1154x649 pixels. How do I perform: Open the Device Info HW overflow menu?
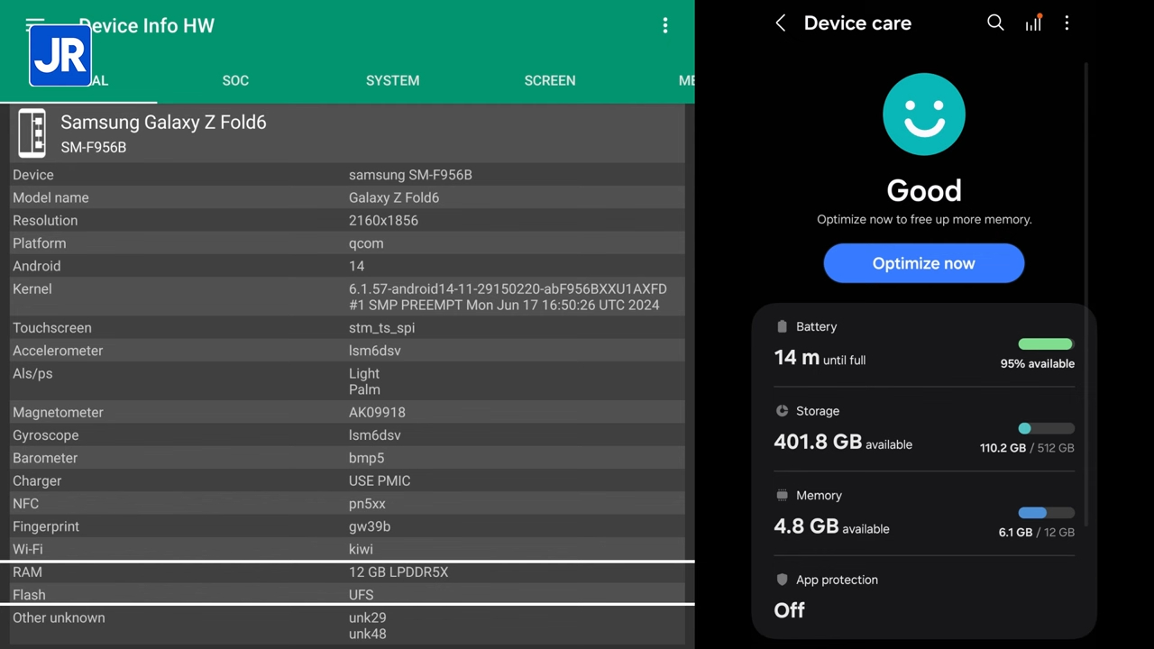tap(665, 26)
